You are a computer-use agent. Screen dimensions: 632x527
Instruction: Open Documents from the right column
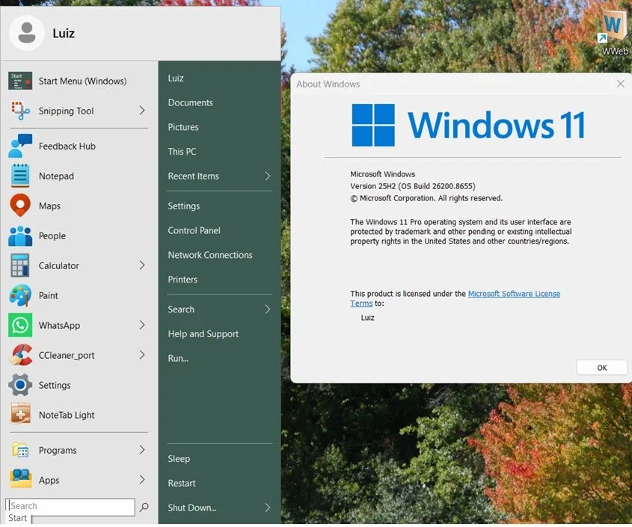tap(190, 102)
